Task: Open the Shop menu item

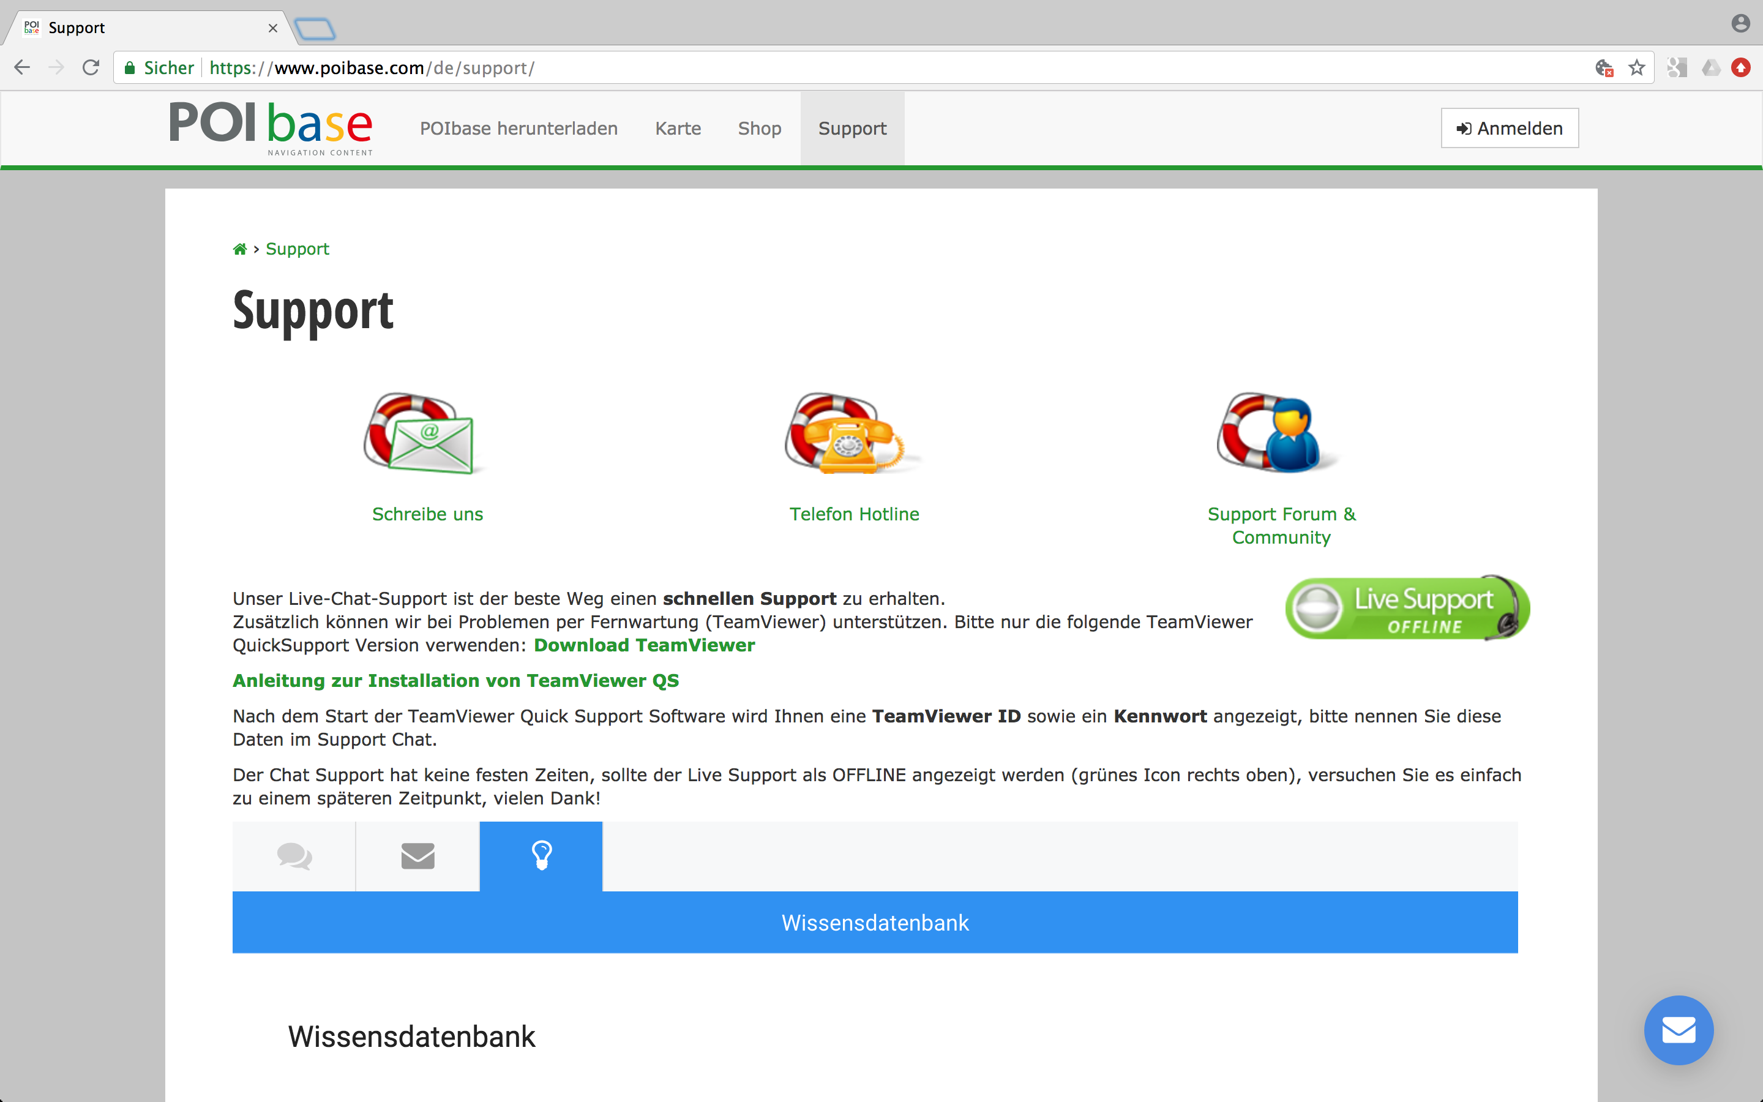Action: pyautogui.click(x=759, y=129)
